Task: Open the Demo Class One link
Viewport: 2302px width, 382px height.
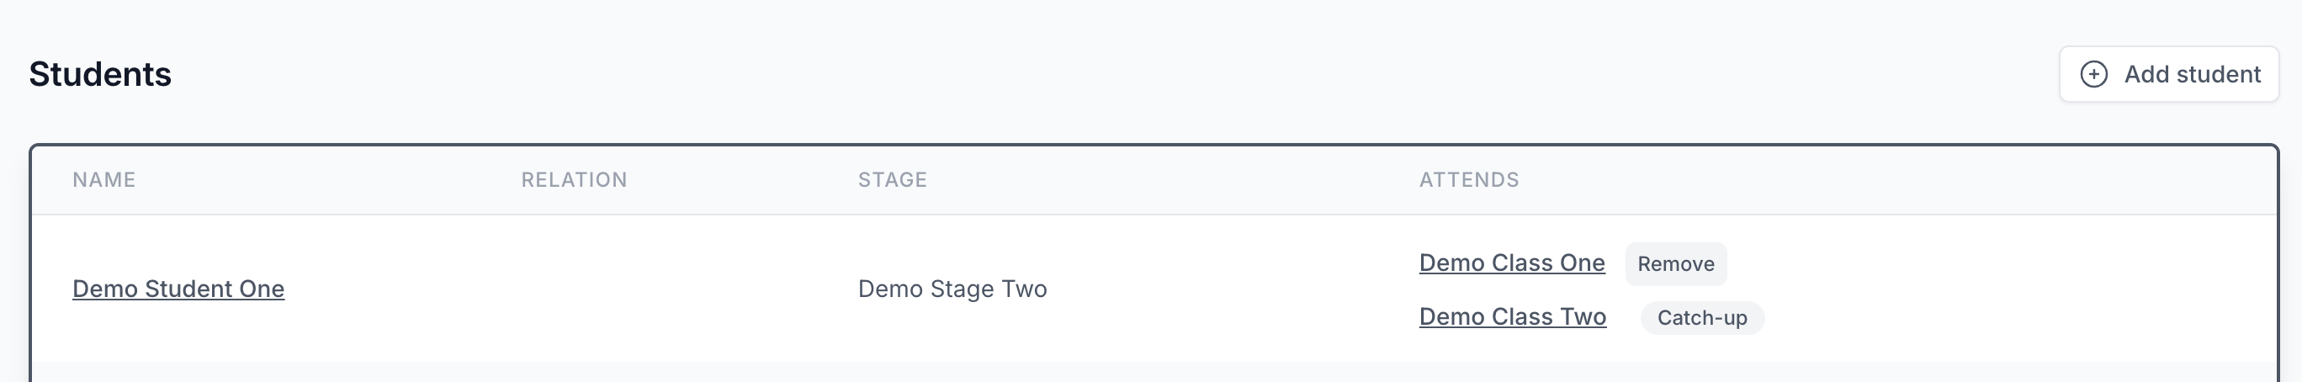Action: click(1511, 263)
